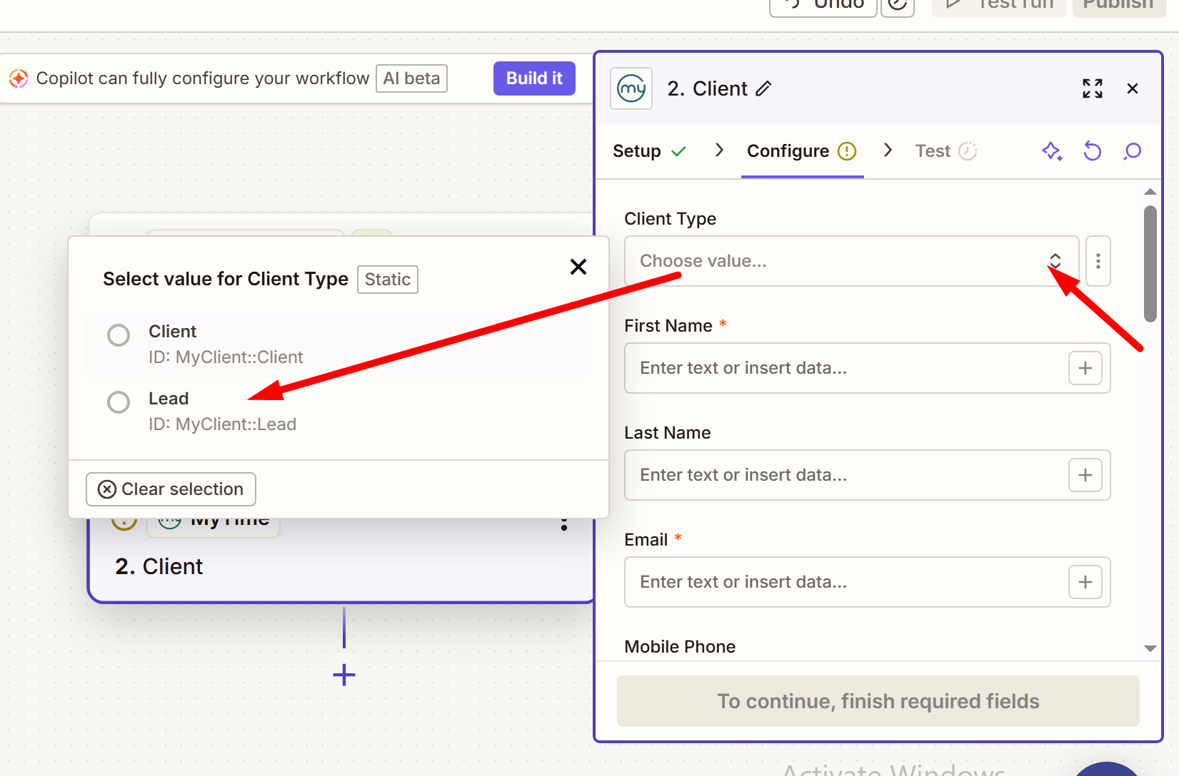1179x776 pixels.
Task: Close the 2. Client step panel
Action: point(1133,88)
